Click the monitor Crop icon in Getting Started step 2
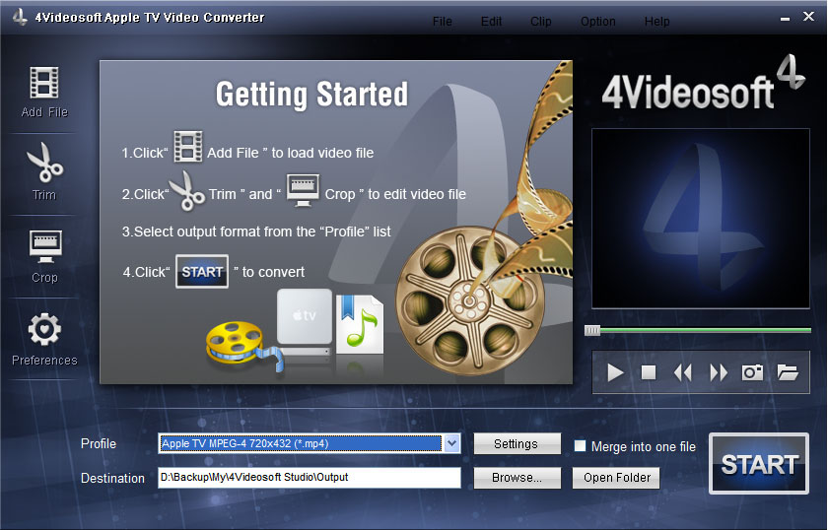 point(303,190)
